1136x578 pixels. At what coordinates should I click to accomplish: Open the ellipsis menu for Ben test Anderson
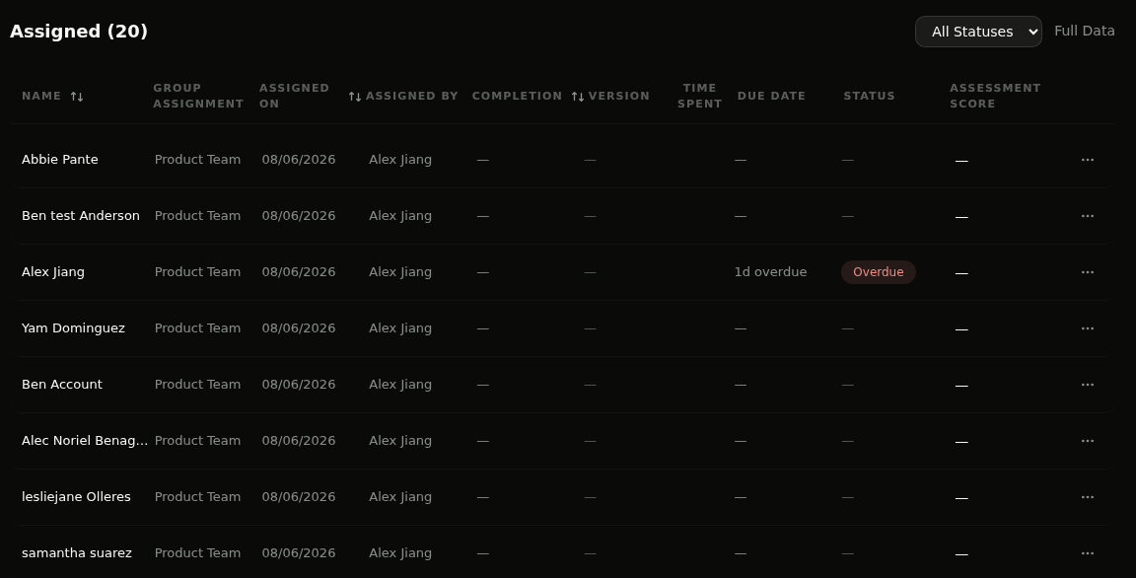coord(1088,216)
